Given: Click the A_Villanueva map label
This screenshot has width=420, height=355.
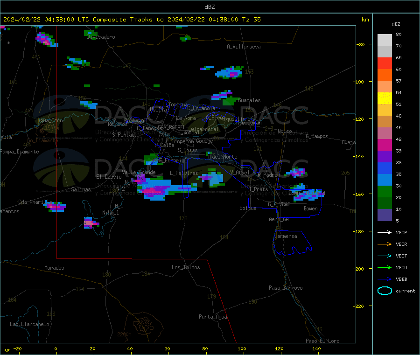Looking at the screenshot, I should (244, 47).
